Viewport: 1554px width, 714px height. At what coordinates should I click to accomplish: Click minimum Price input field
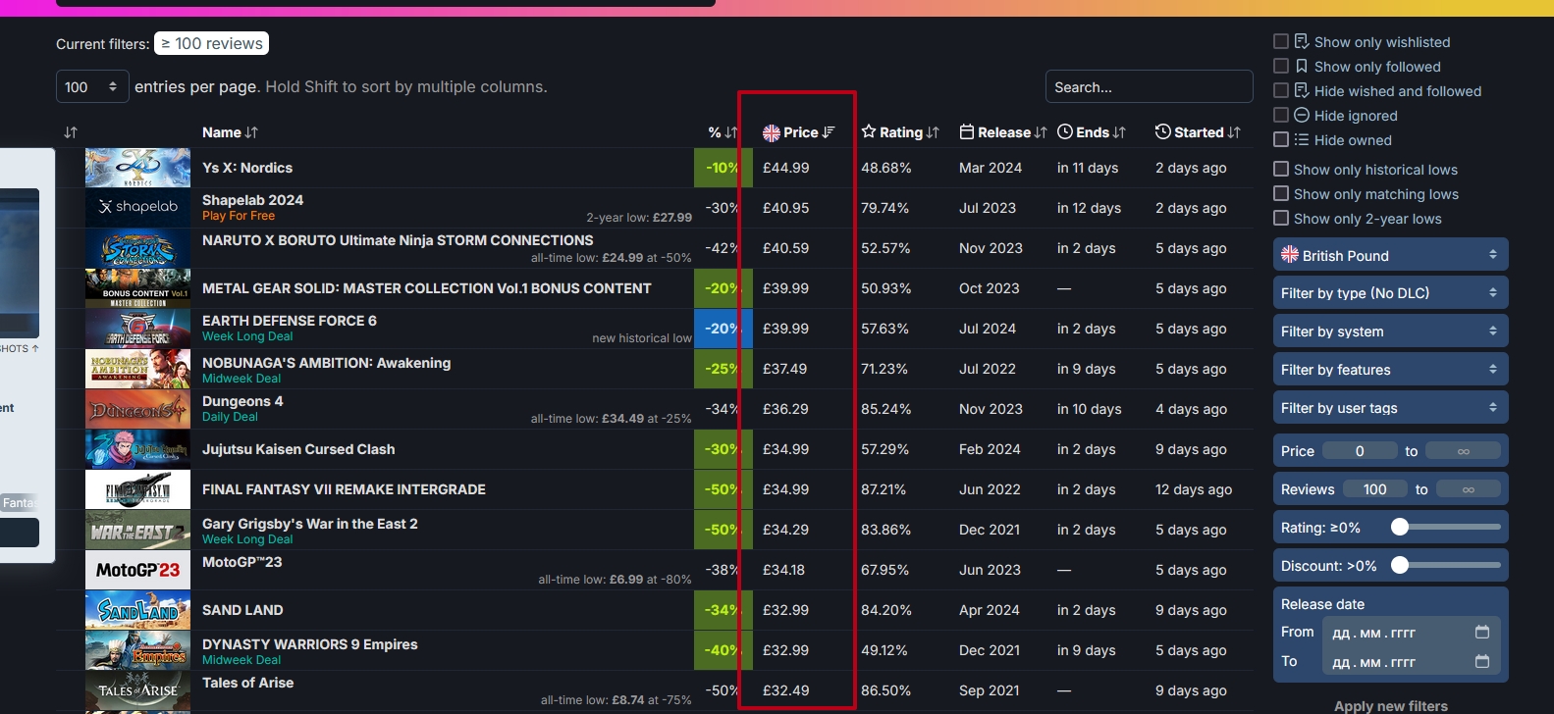[1360, 451]
